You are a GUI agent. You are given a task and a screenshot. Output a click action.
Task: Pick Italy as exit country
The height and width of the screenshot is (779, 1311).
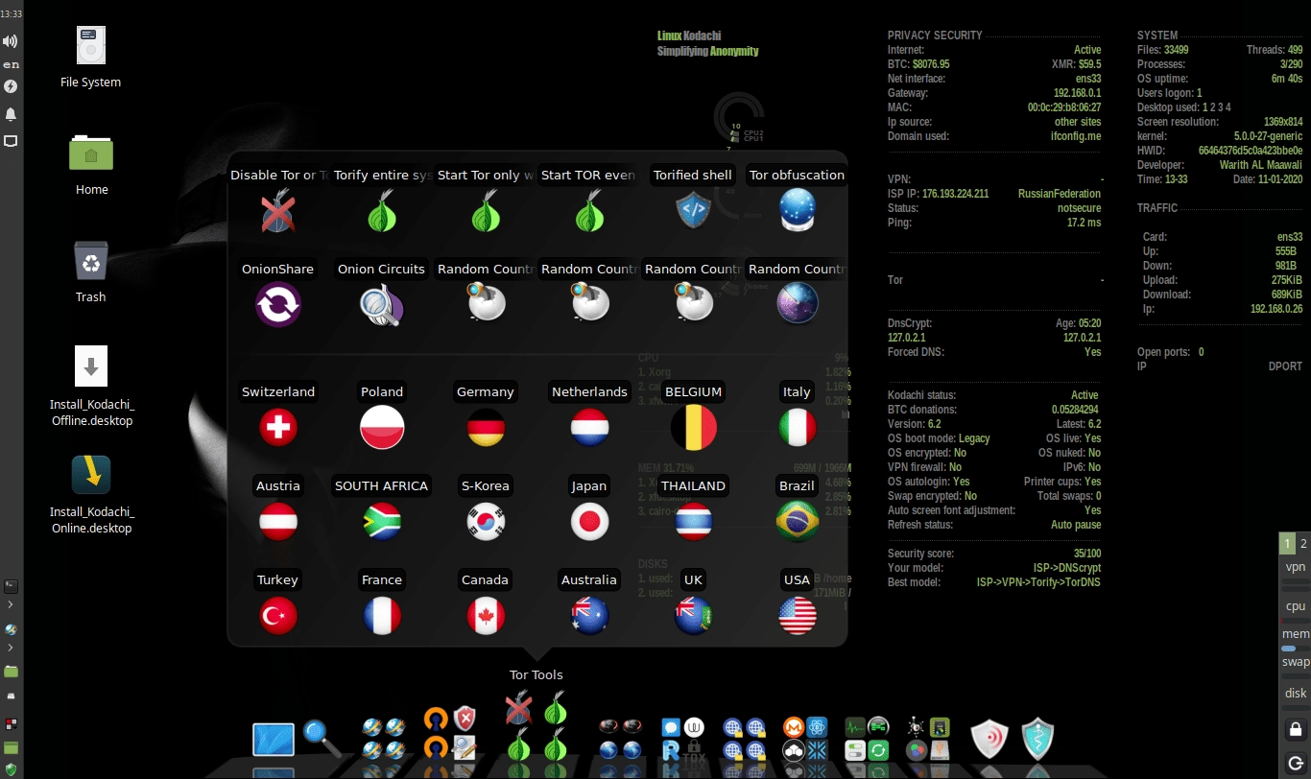tap(797, 427)
